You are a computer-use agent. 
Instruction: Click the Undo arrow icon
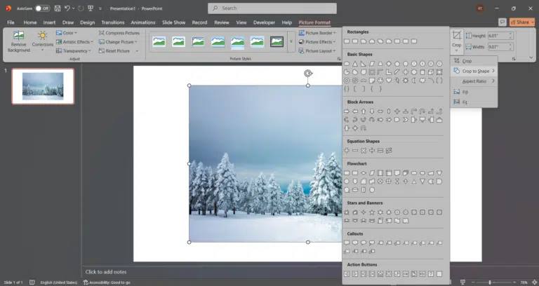(x=67, y=8)
